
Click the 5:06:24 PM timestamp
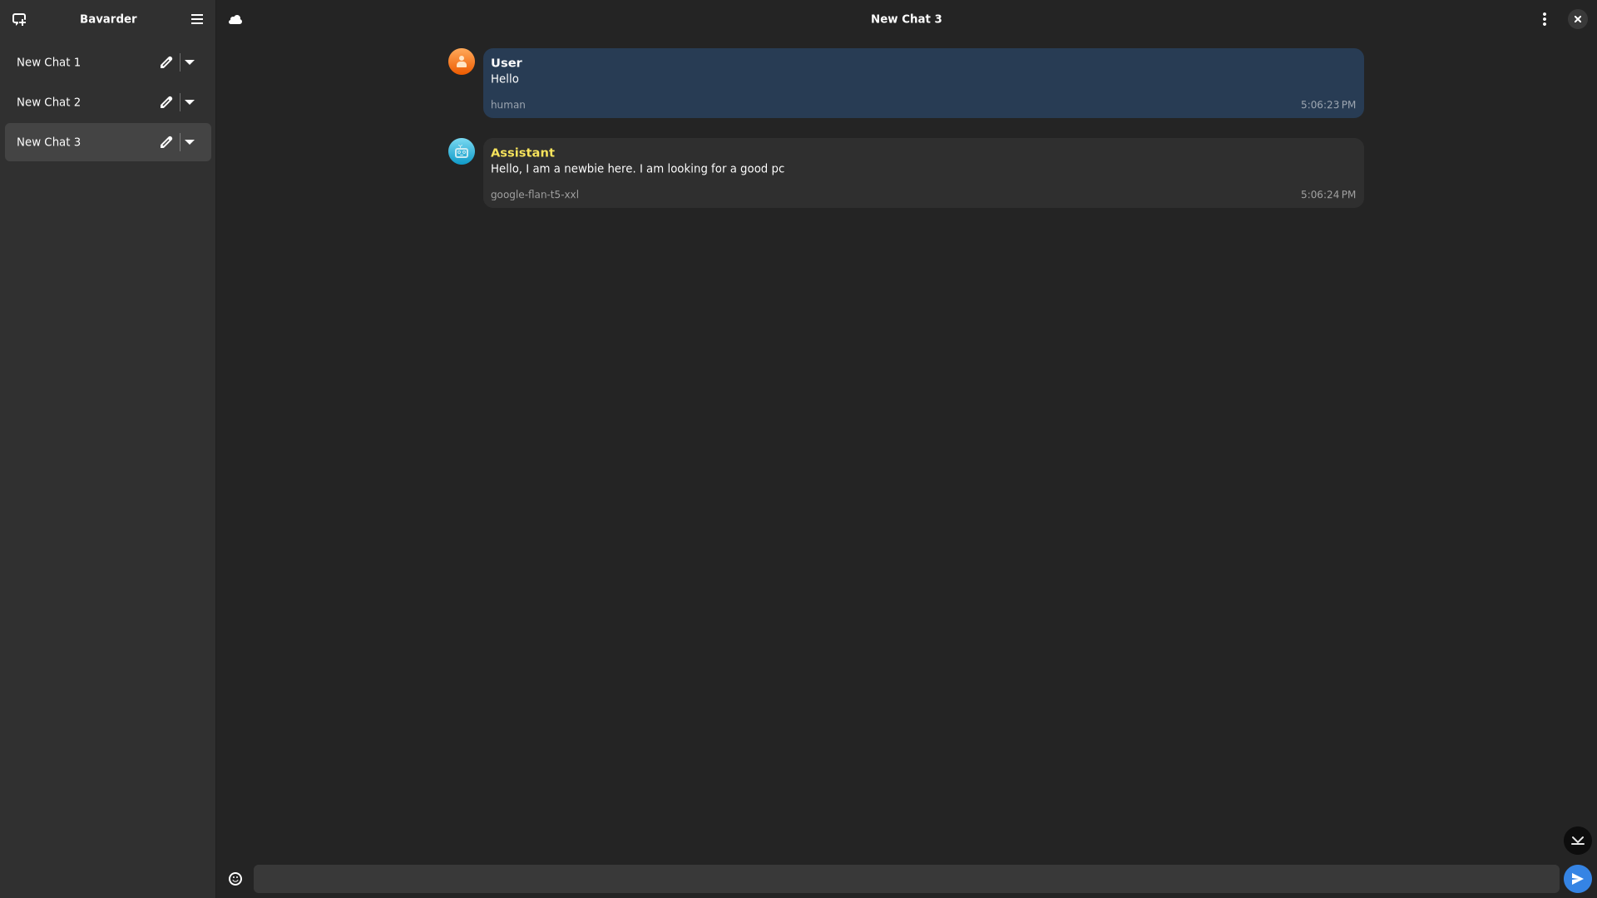(1328, 195)
